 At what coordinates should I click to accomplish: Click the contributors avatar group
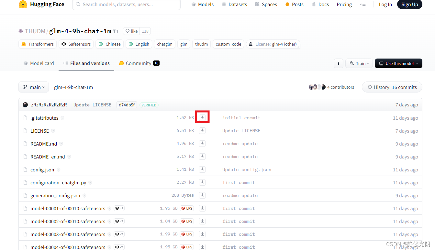[x=317, y=87]
